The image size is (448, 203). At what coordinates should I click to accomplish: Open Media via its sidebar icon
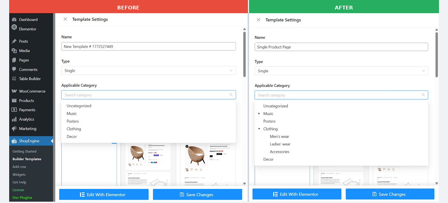[x=14, y=51]
